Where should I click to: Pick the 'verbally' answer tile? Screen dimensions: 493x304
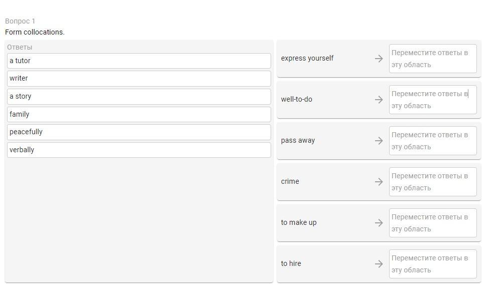(x=139, y=150)
